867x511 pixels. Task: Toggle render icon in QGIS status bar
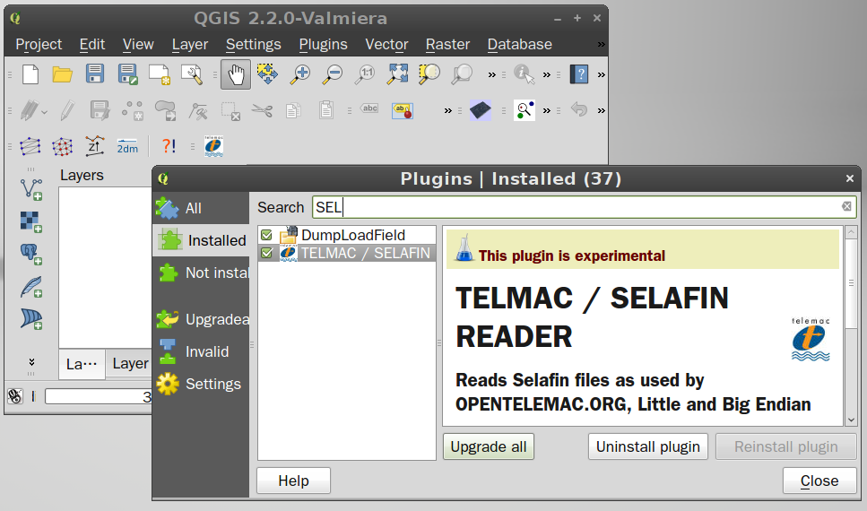pos(15,396)
